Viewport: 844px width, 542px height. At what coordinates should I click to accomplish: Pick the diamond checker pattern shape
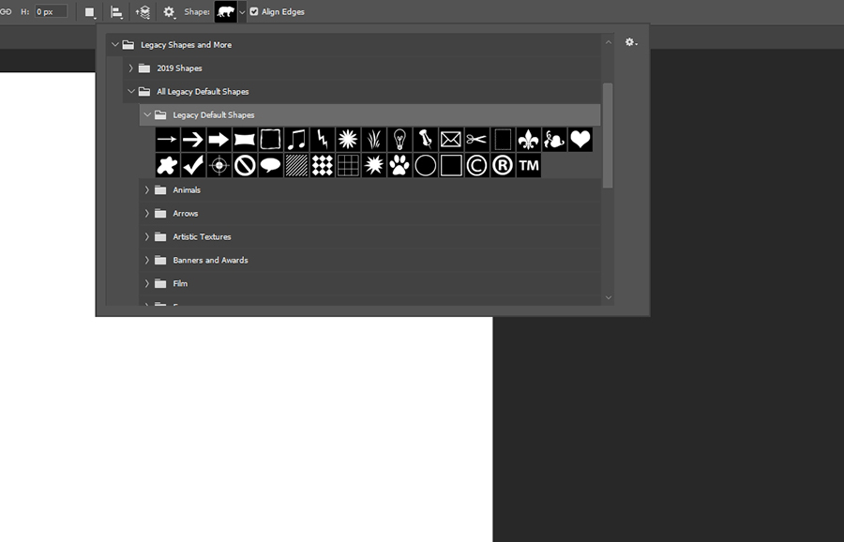point(322,165)
